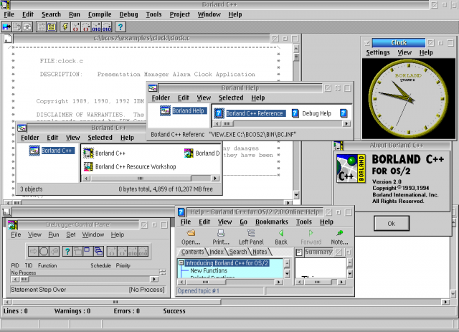
Task: Click the lightning bolt make icon
Action: coord(65,27)
